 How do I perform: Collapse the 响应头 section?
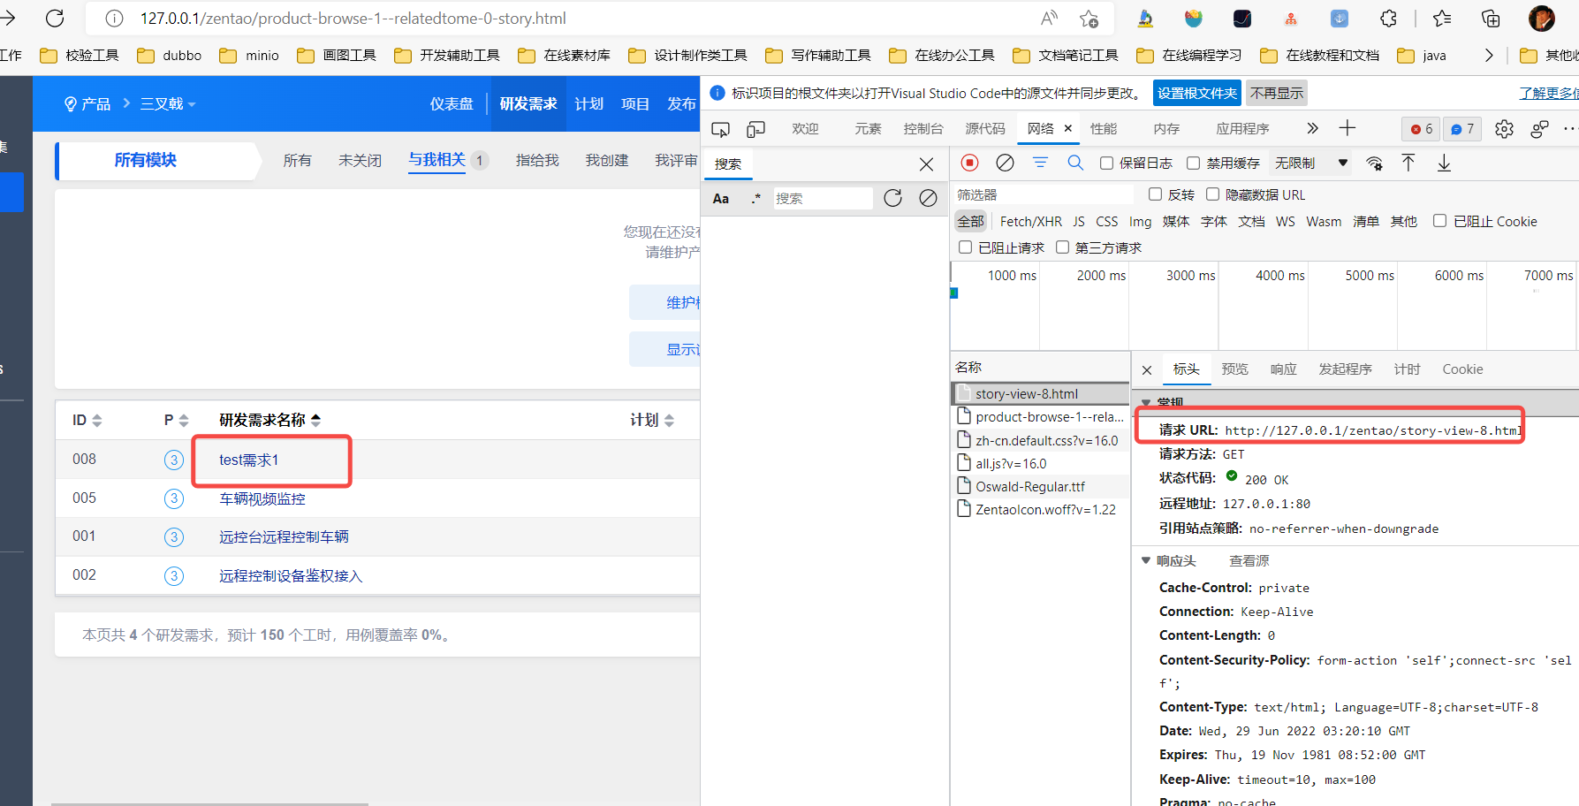point(1146,560)
